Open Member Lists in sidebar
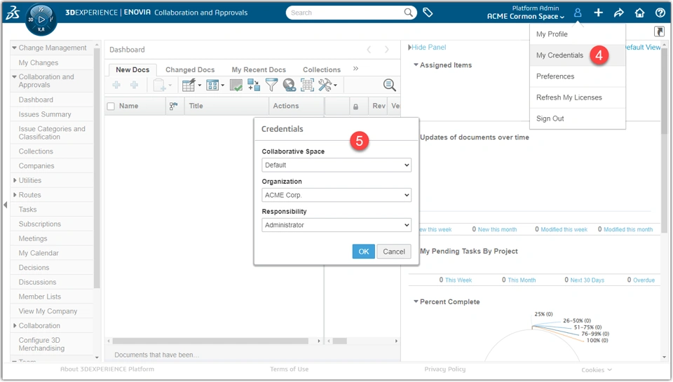This screenshot has width=673, height=382. pyautogui.click(x=39, y=296)
